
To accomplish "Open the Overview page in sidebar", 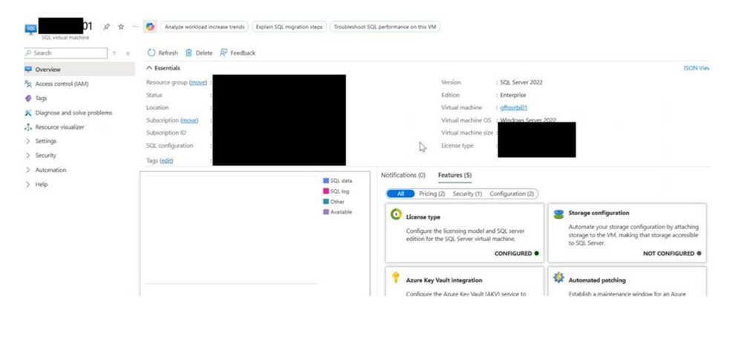I will [x=79, y=70].
